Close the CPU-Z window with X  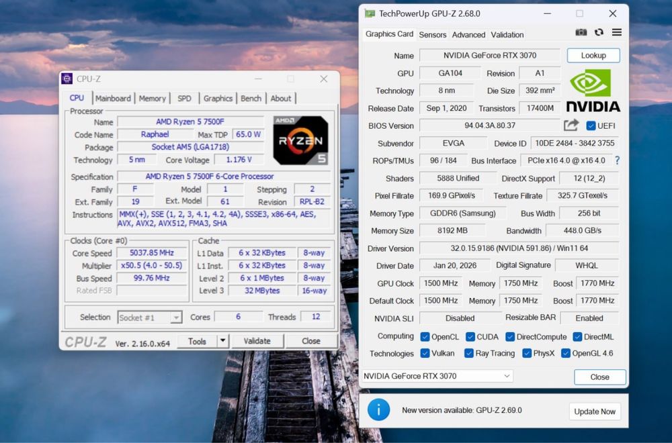[x=324, y=79]
